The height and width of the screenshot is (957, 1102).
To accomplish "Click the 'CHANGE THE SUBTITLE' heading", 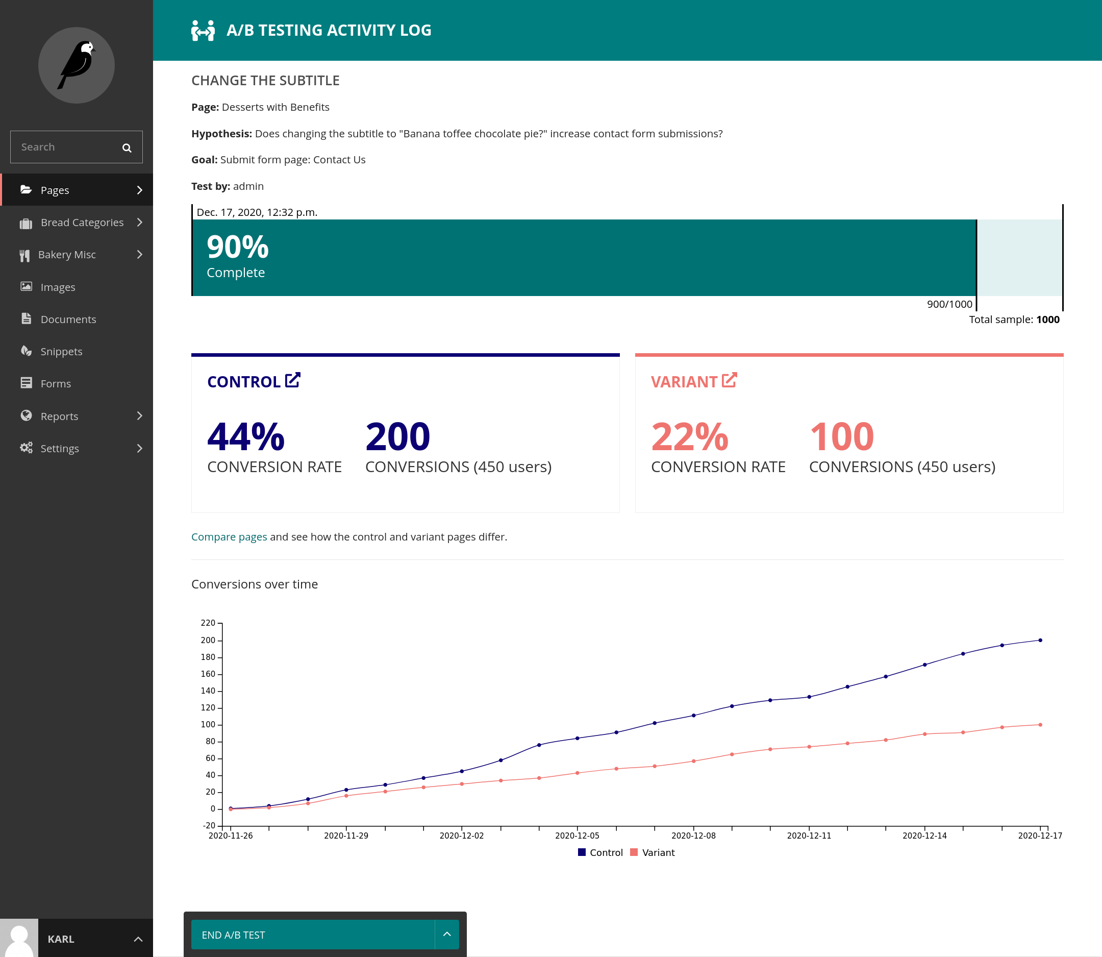I will point(265,81).
